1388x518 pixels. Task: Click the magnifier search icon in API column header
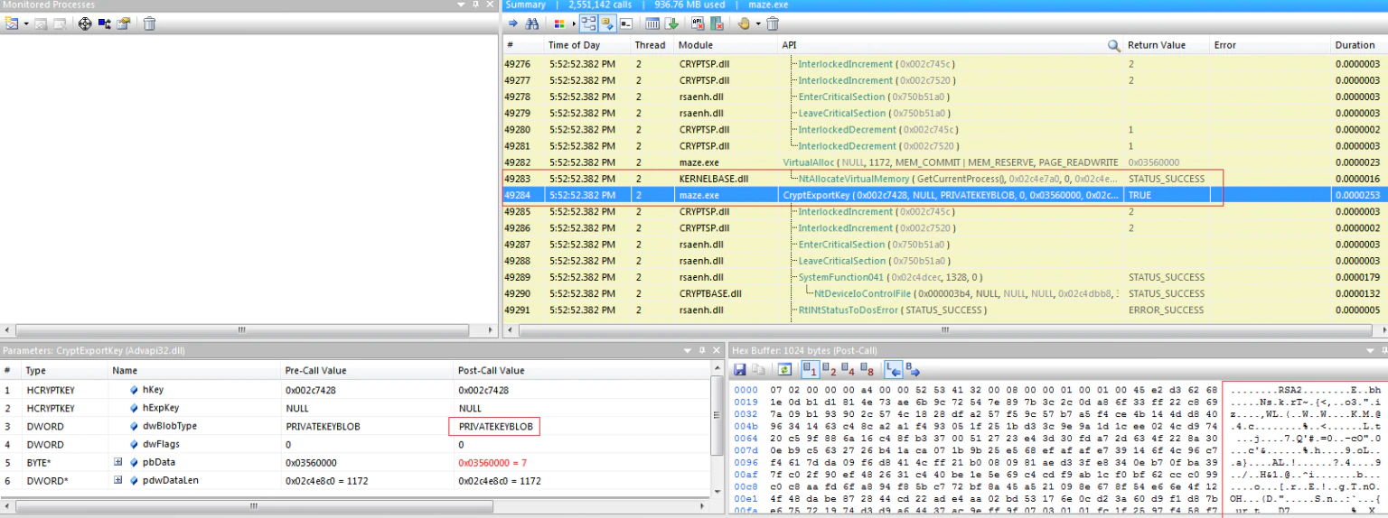pyautogui.click(x=1114, y=45)
